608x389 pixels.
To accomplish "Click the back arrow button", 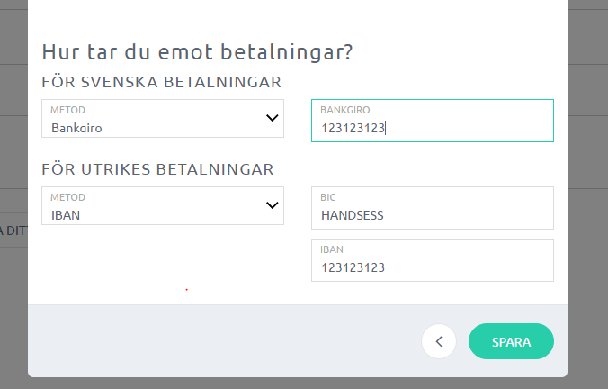I will pyautogui.click(x=439, y=341).
